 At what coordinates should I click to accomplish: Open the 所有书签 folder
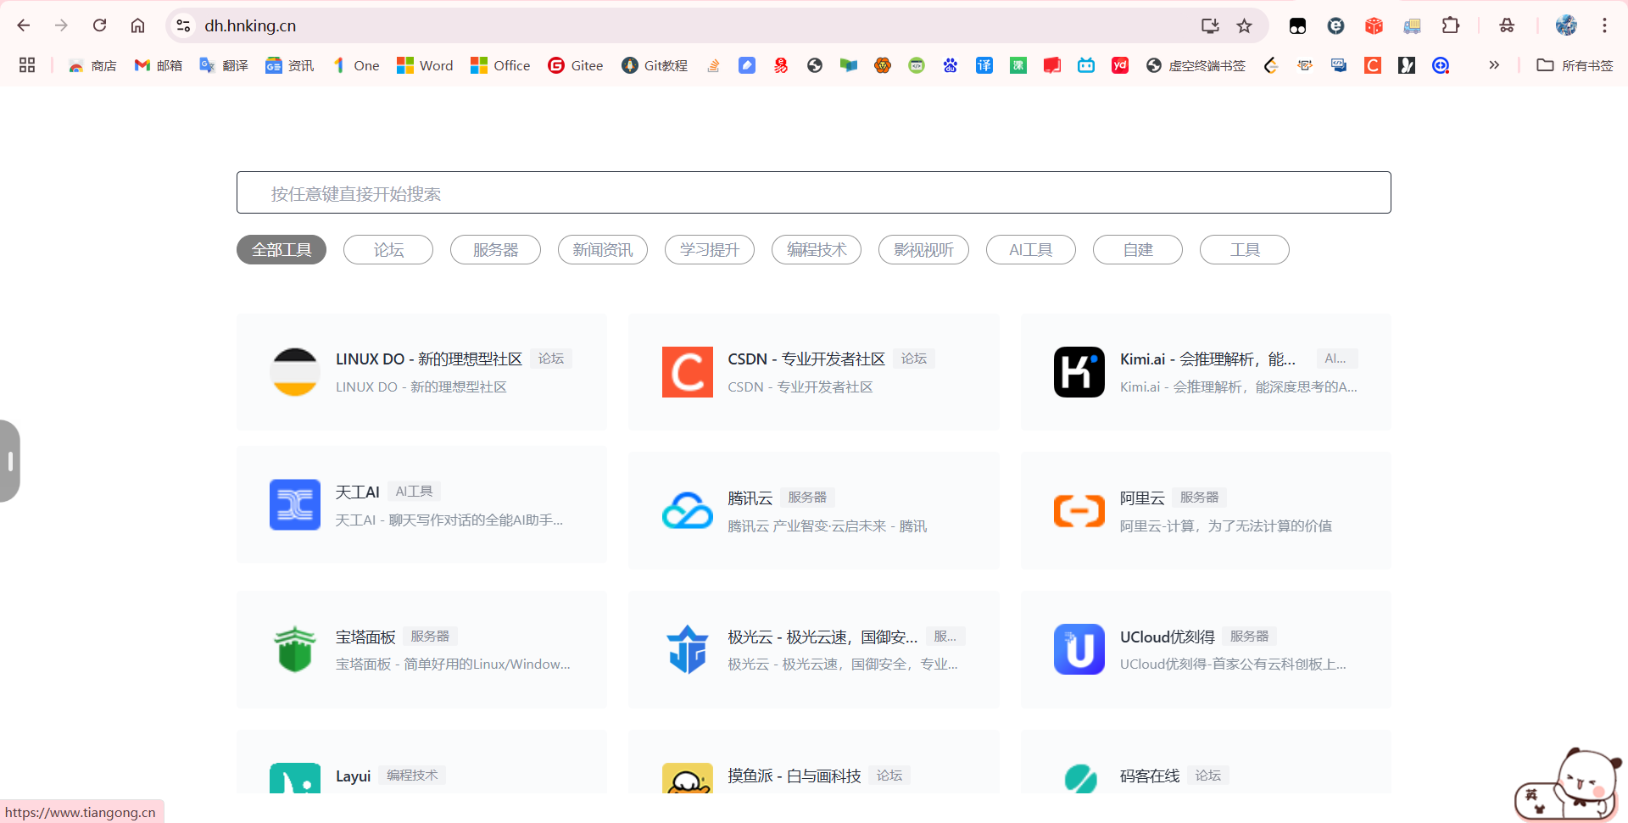pos(1575,65)
